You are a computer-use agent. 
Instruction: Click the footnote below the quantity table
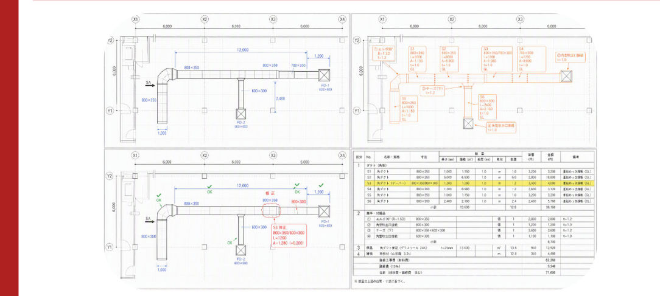[380, 281]
